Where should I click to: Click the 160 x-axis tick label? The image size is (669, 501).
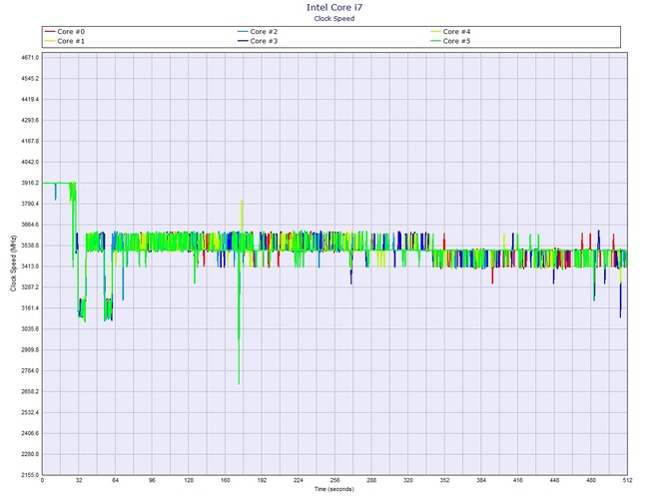[226, 480]
